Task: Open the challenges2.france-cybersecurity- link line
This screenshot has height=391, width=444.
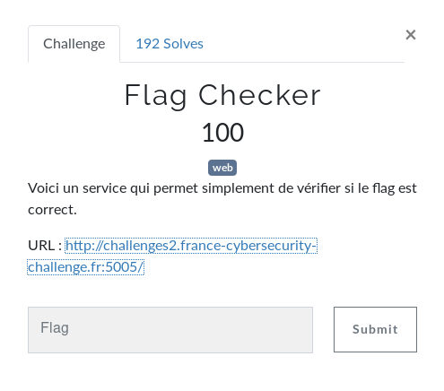Action: pyautogui.click(x=191, y=246)
